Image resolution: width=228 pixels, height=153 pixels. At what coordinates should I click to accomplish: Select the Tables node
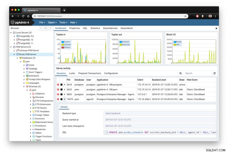point(38,133)
